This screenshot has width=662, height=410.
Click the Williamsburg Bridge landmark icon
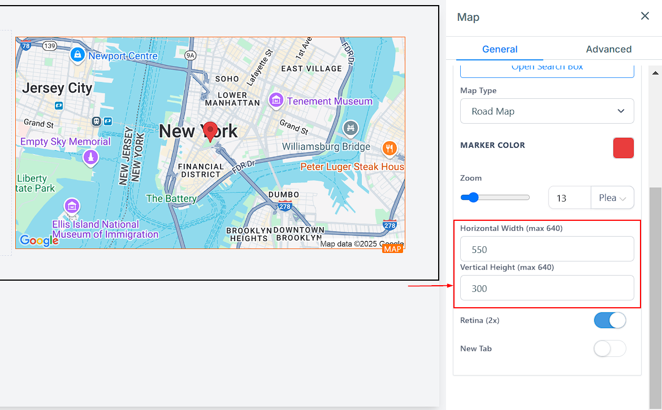point(351,128)
